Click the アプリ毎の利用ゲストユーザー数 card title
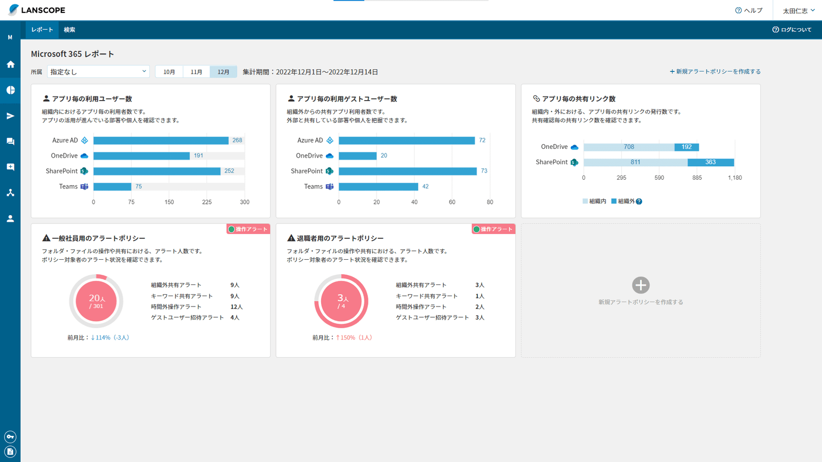822x462 pixels. (347, 99)
